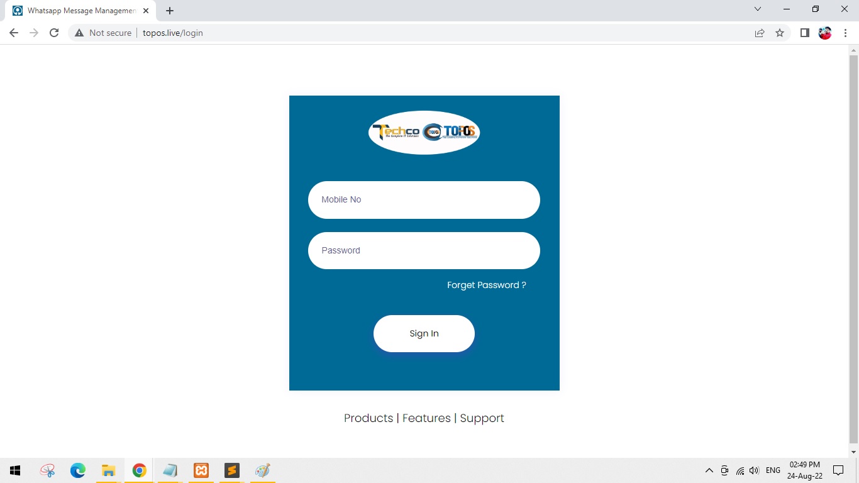Click the page vertical scrollbar
This screenshot has height=483, width=859.
click(854, 248)
